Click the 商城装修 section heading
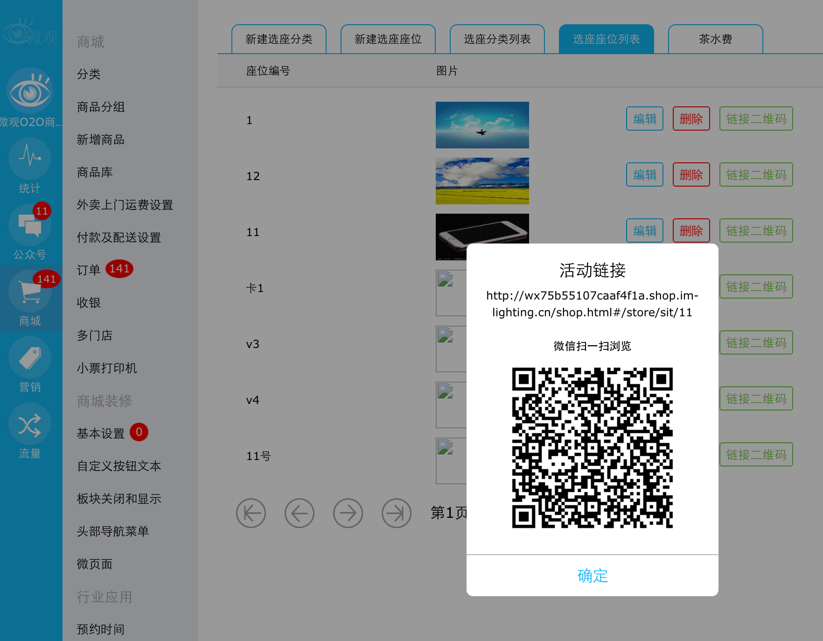The height and width of the screenshot is (641, 823). tap(105, 401)
